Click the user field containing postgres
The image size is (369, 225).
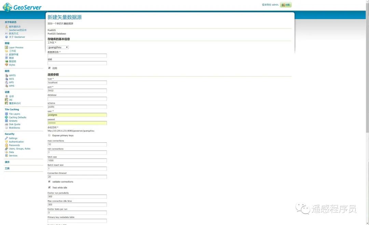(x=77, y=115)
